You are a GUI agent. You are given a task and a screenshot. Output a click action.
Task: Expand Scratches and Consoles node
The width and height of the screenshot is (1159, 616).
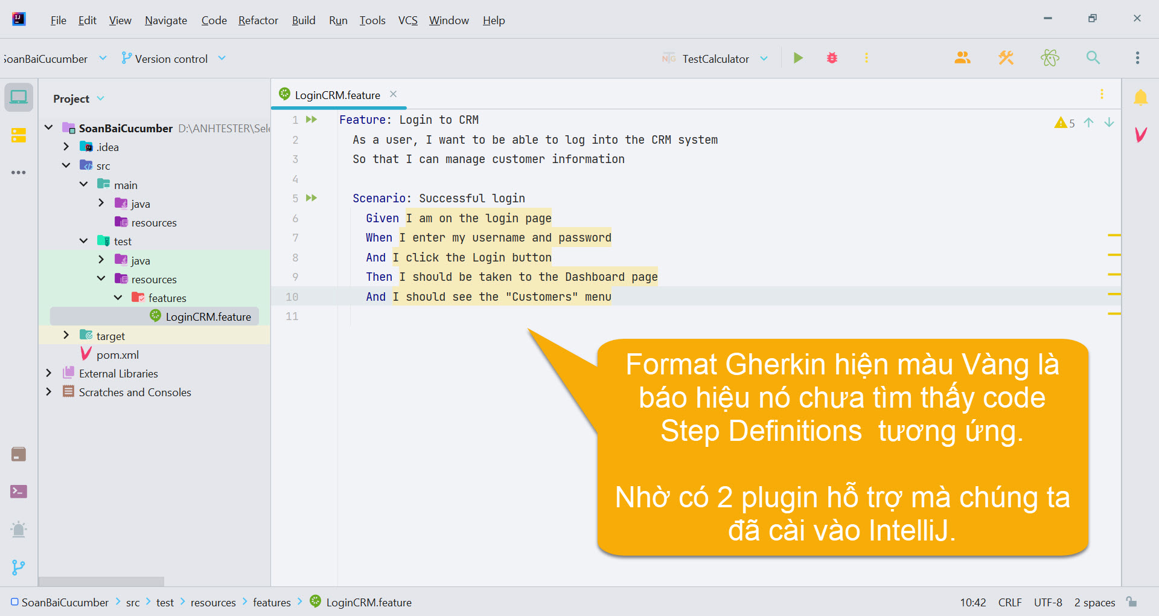click(x=49, y=392)
